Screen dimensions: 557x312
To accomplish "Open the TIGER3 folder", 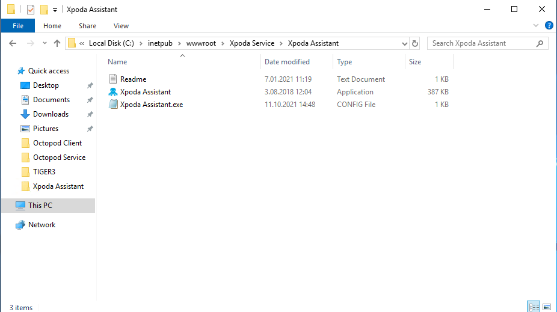I will click(x=44, y=172).
